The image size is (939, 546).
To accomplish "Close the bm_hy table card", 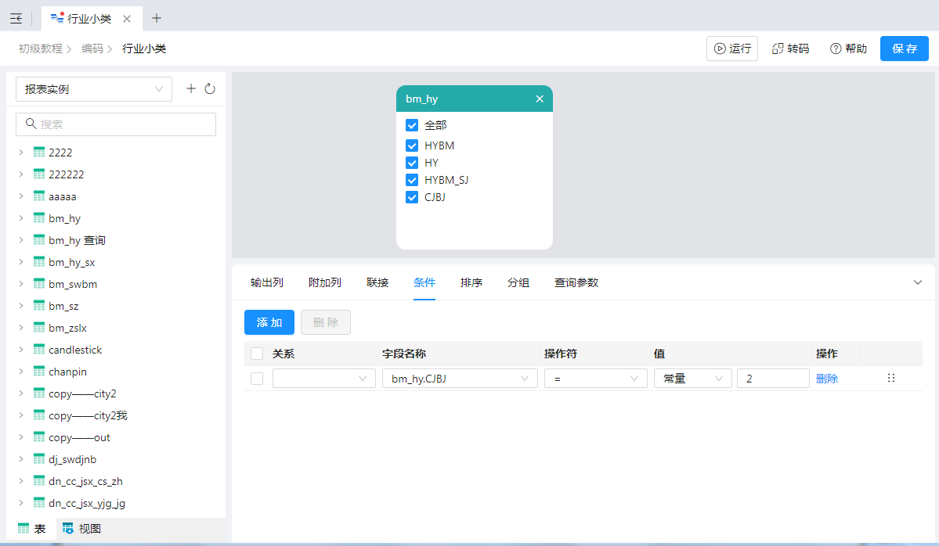I will tap(540, 99).
